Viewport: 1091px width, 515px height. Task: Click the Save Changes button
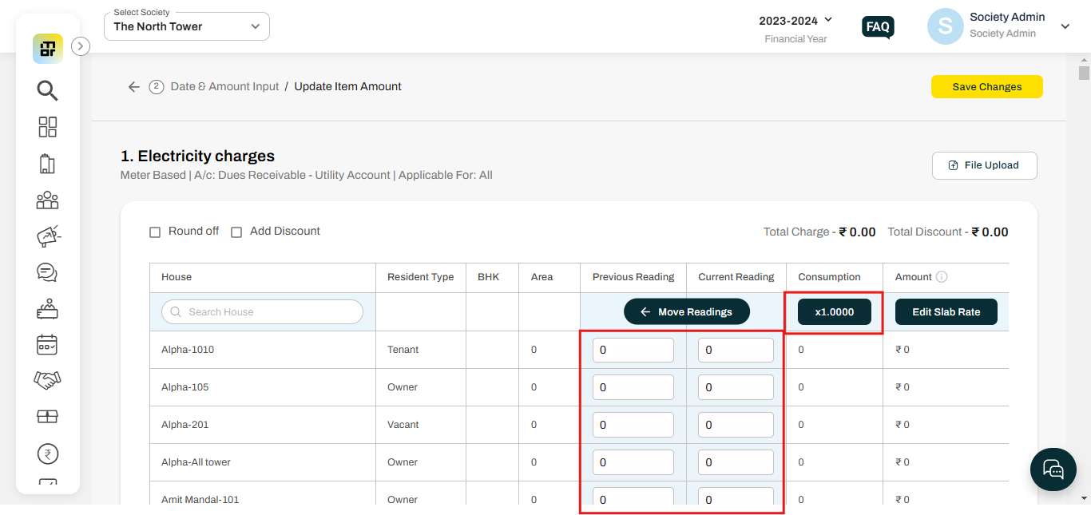coord(986,87)
